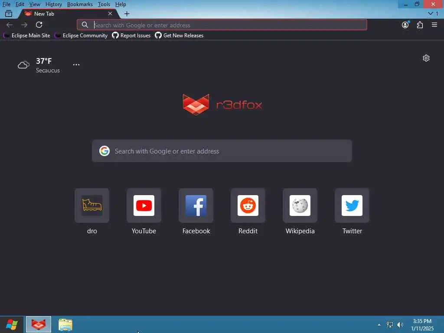This screenshot has height=333, width=444.
Task: Open the dro shortcut tile
Action: point(92,206)
